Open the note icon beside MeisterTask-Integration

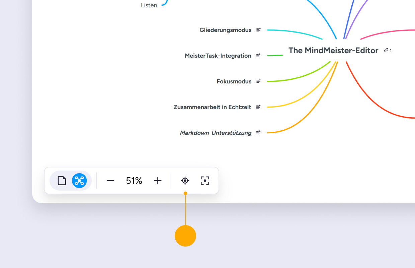258,55
